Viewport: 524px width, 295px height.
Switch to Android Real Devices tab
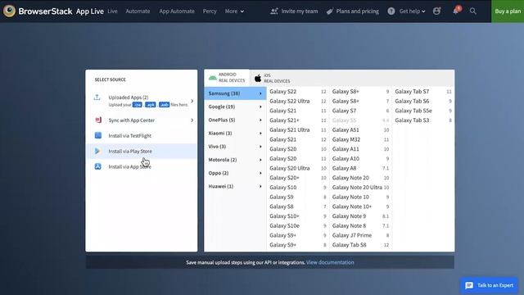pyautogui.click(x=227, y=78)
